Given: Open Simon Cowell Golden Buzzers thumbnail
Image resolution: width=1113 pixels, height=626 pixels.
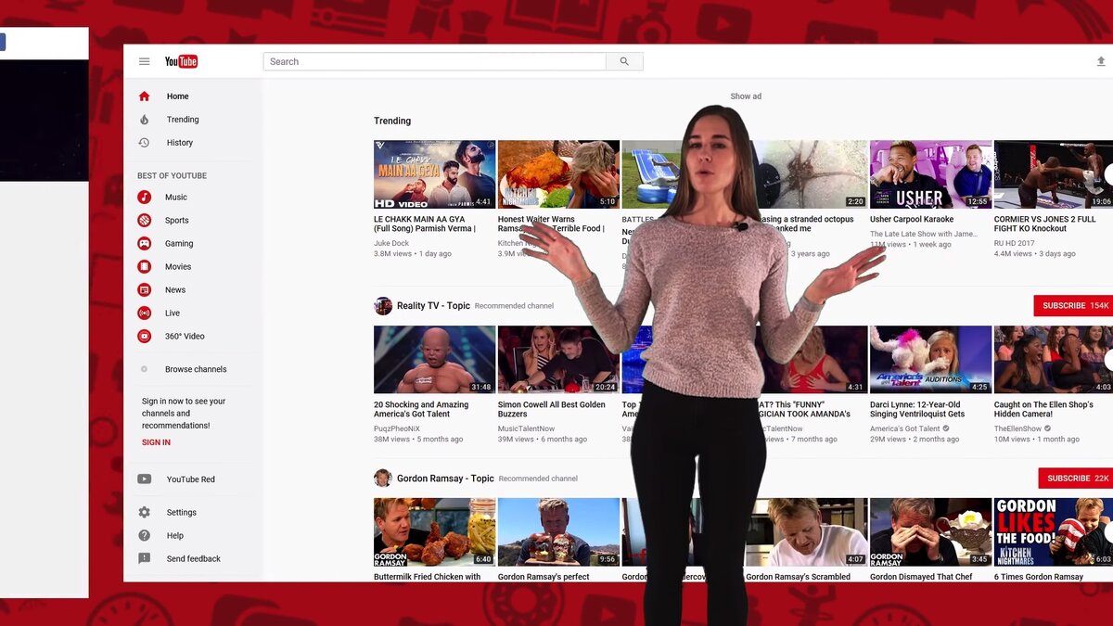Looking at the screenshot, I should click(x=558, y=360).
